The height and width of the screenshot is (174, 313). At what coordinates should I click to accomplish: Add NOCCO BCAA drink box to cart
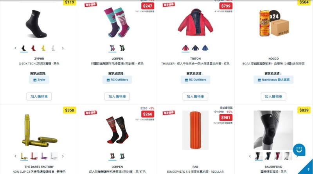pos(273,97)
